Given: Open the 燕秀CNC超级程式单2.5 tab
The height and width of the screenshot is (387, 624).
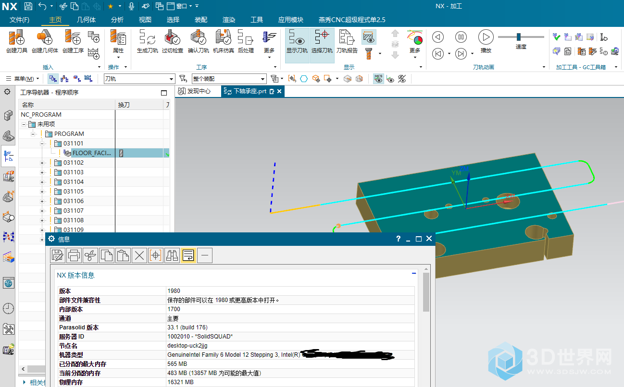Looking at the screenshot, I should click(x=352, y=20).
